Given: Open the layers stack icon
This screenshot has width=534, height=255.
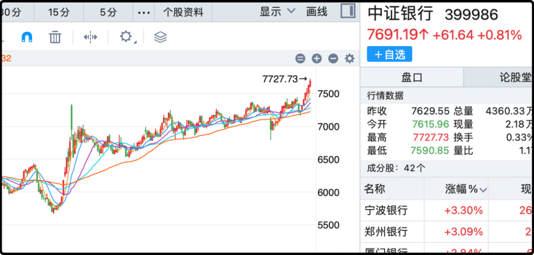Looking at the screenshot, I should (160, 37).
